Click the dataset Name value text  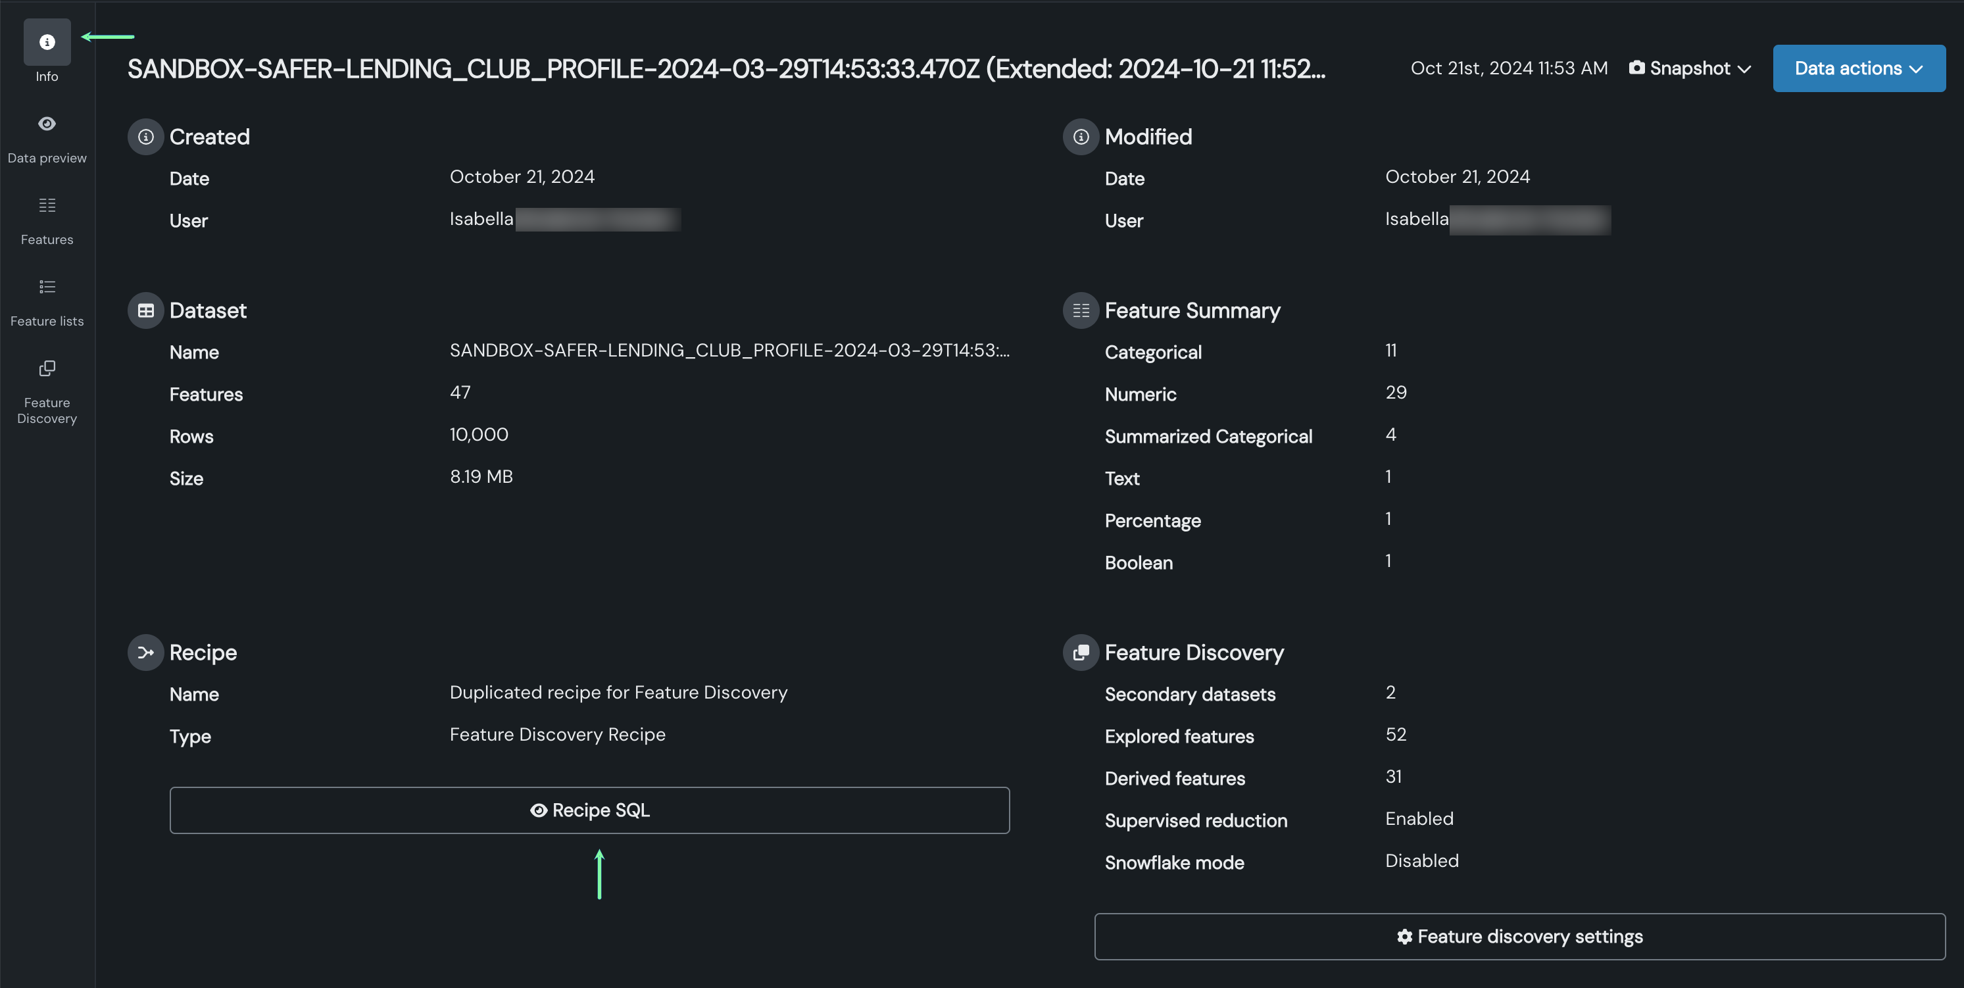729,350
